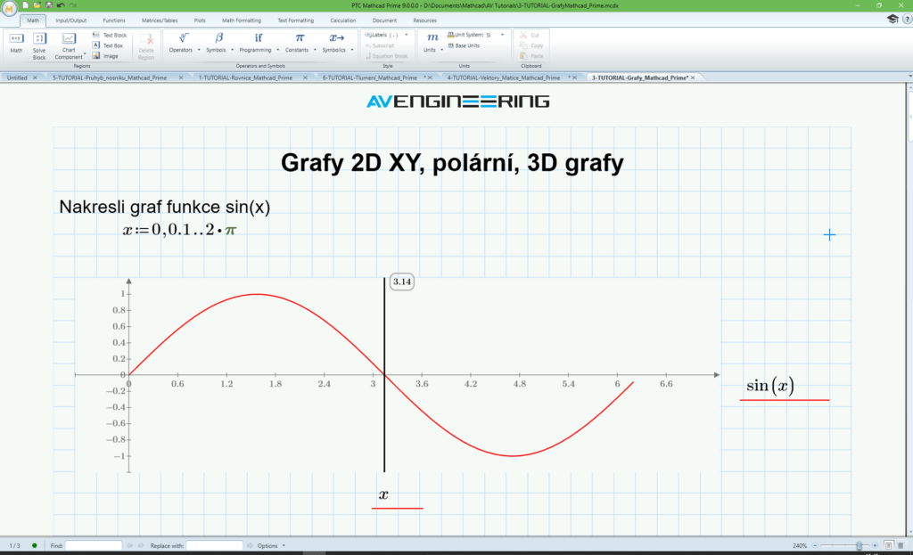Undo the last action
Viewport: 913px width, 555px height.
pyautogui.click(x=61, y=5)
